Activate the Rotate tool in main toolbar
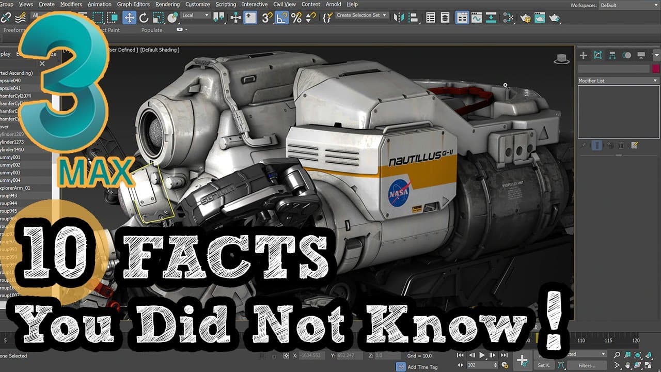This screenshot has width=661, height=372. [x=144, y=18]
